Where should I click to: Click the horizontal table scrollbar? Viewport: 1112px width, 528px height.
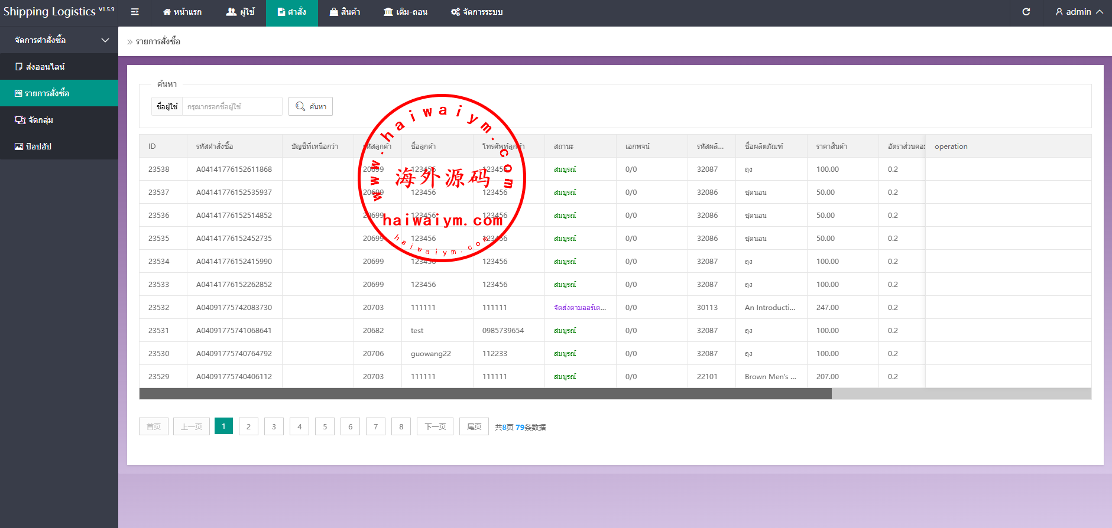(x=485, y=394)
